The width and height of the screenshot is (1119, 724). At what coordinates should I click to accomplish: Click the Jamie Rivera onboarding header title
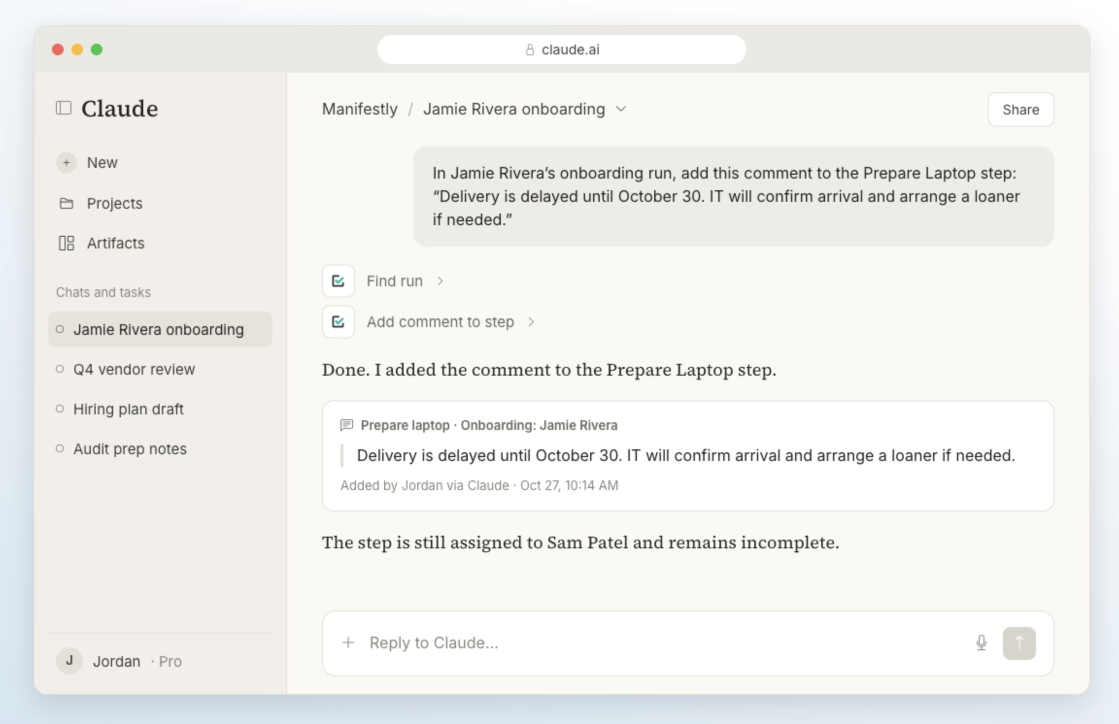(x=514, y=109)
